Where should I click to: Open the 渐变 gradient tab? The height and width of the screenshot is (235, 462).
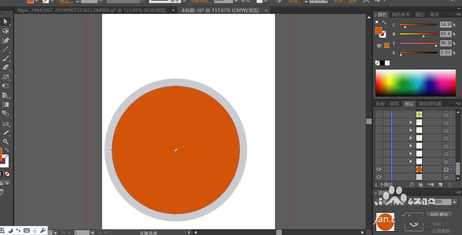434,14
